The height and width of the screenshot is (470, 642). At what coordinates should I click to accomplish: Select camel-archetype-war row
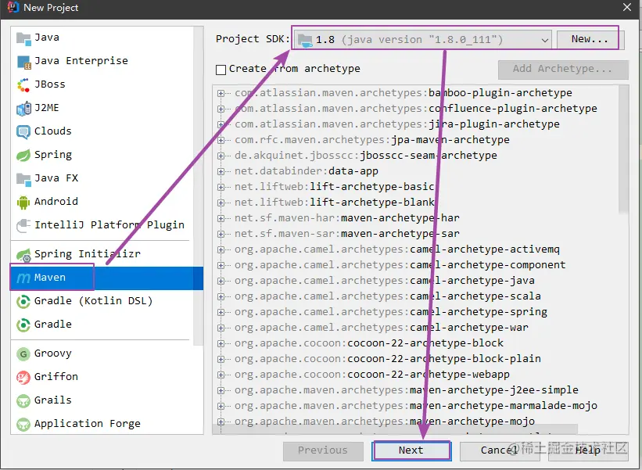(381, 328)
